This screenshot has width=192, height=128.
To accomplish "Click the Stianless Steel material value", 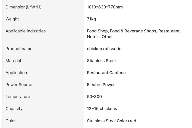I will click(x=101, y=61).
